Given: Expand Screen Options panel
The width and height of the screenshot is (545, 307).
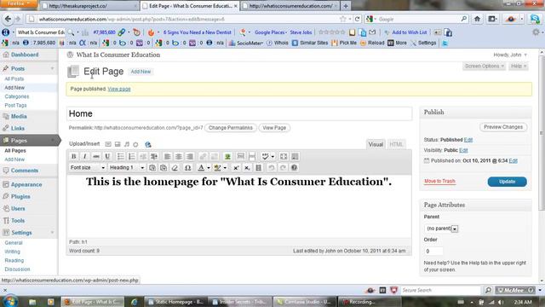Looking at the screenshot, I should (485, 67).
